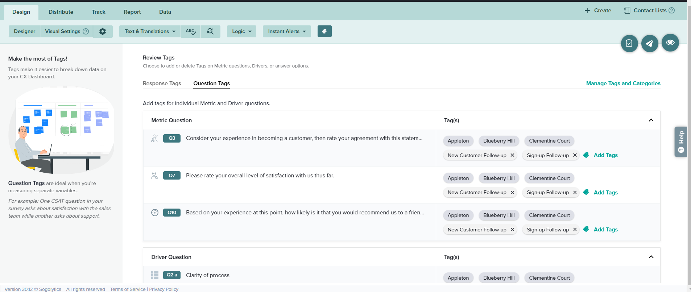Open the Help side panel tab

click(680, 141)
